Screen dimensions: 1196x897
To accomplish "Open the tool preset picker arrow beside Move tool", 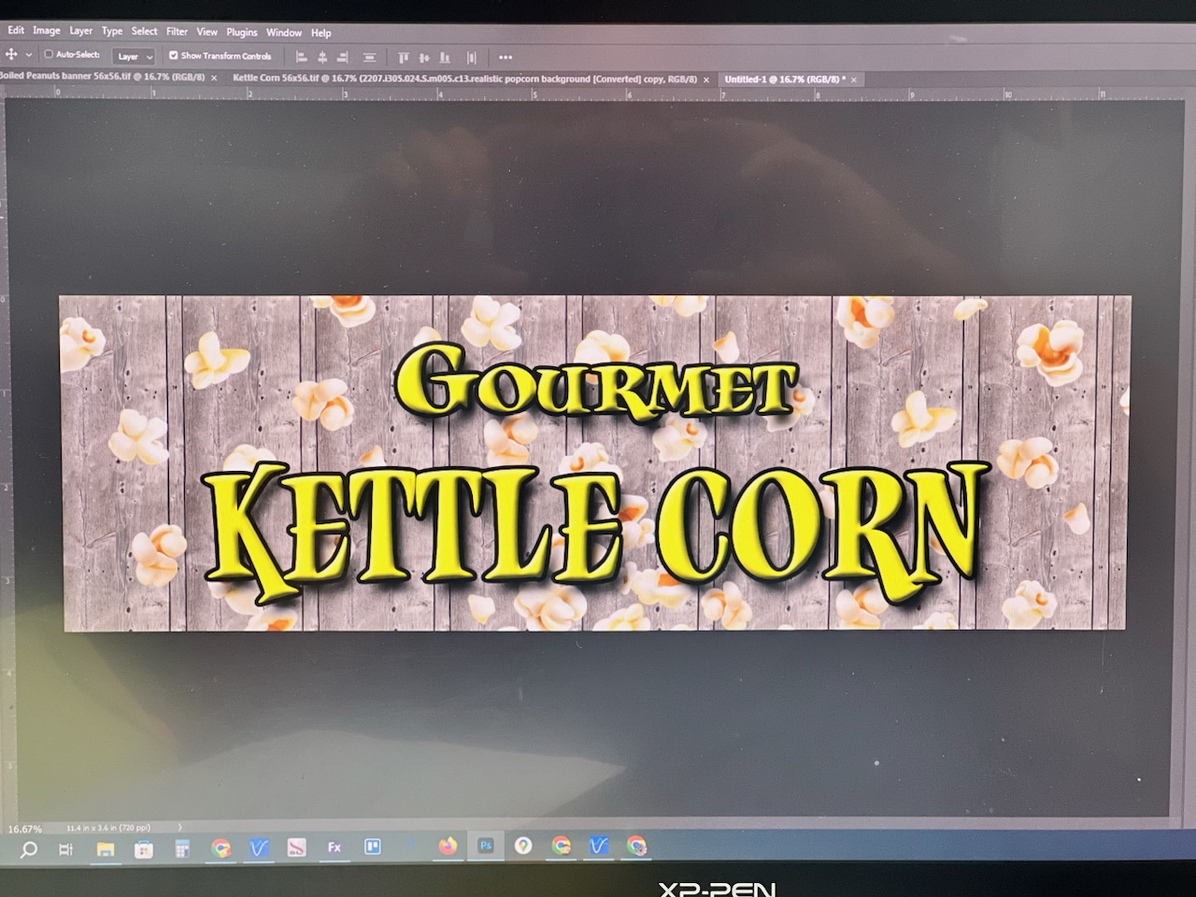I will click(x=29, y=55).
